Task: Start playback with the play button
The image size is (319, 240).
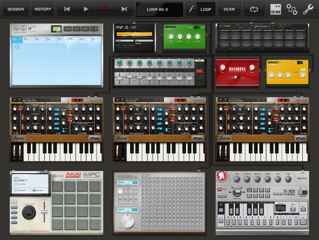Action: click(86, 9)
